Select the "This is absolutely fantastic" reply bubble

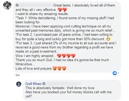coord(72,90)
